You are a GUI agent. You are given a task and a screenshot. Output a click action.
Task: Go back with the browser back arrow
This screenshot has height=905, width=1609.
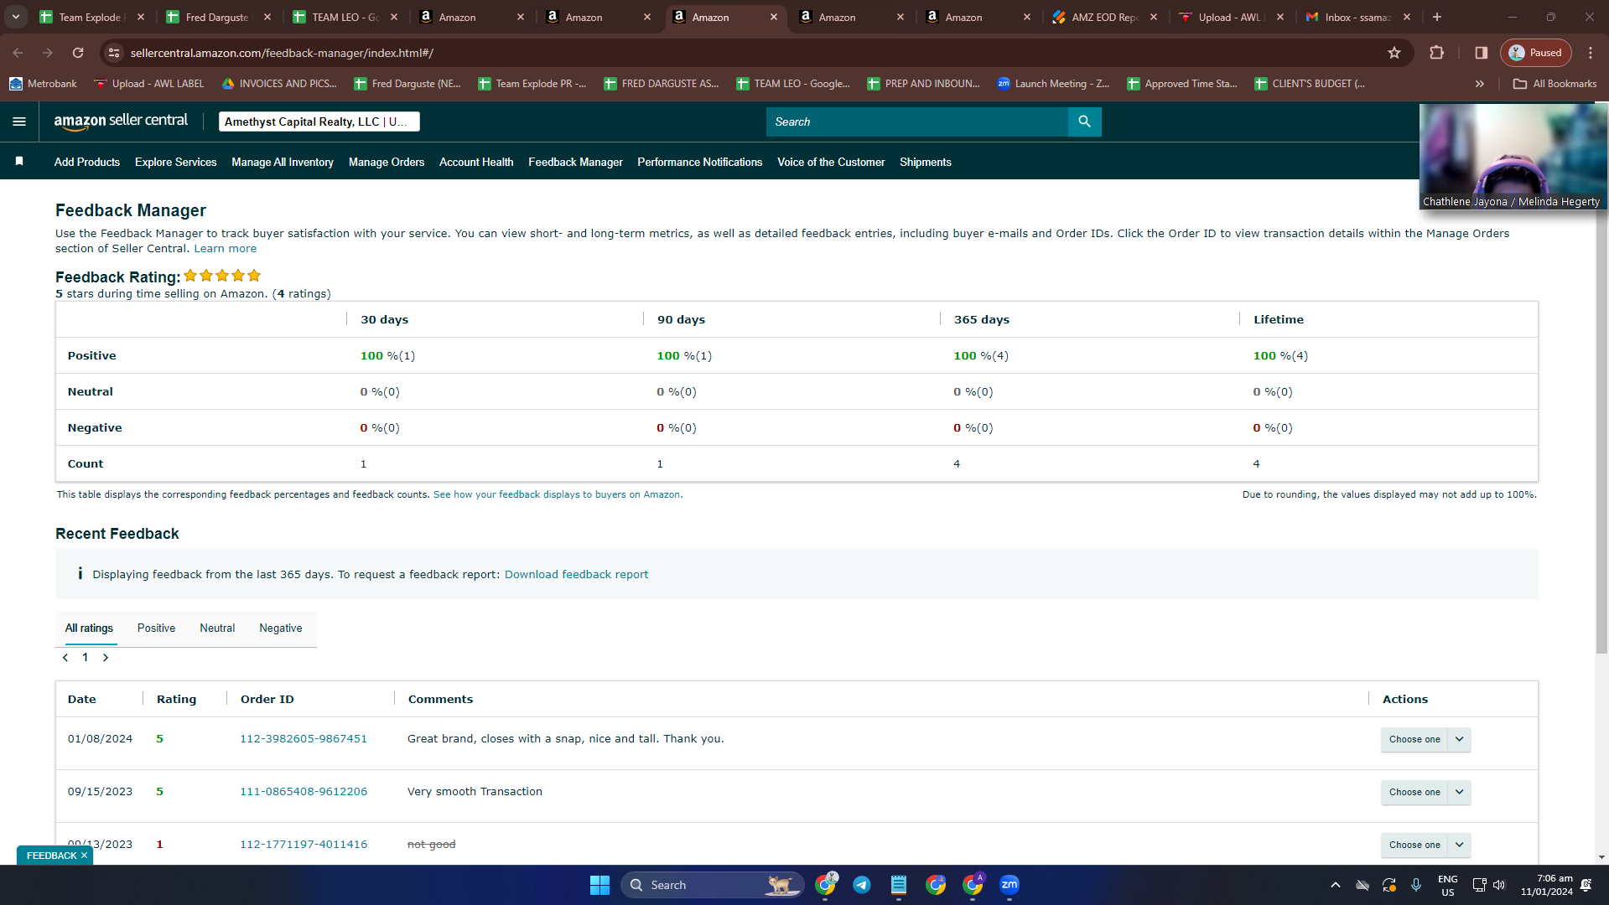click(x=18, y=53)
